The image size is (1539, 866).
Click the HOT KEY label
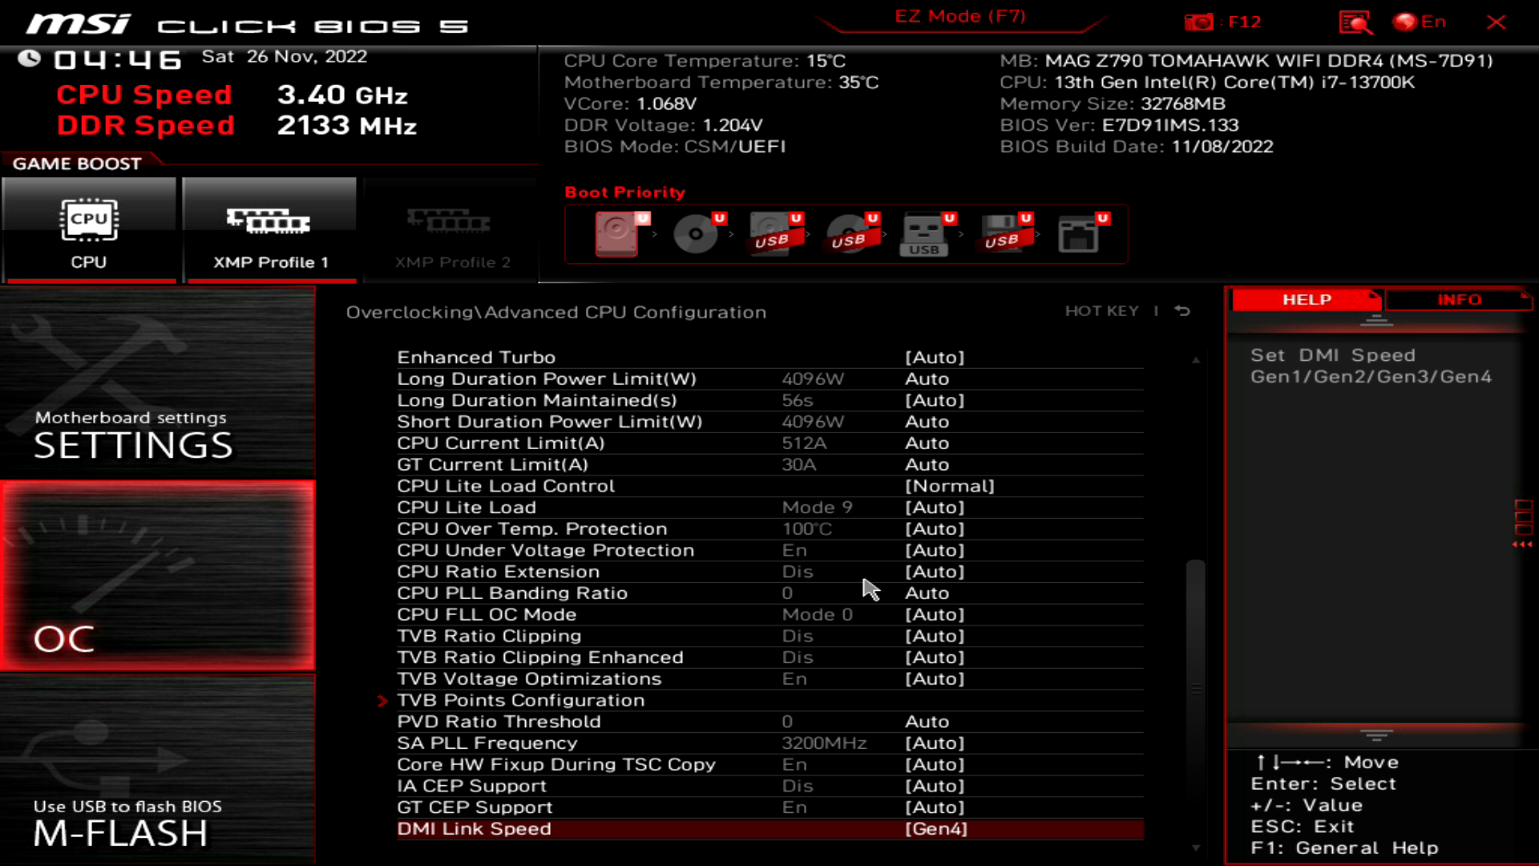tap(1101, 311)
